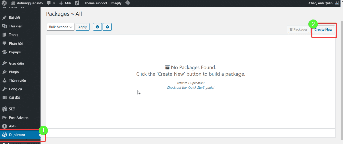
Task: Click the diamond icon next to Imagify
Action: [x=128, y=3]
